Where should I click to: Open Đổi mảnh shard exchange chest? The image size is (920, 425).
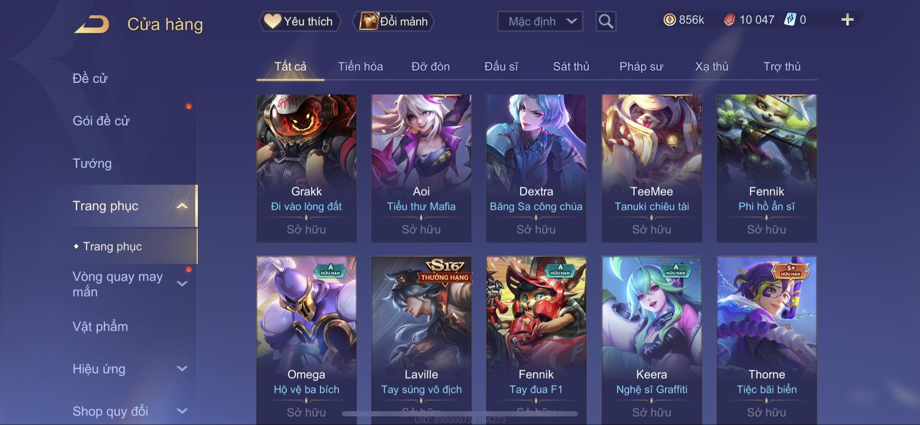pos(394,21)
